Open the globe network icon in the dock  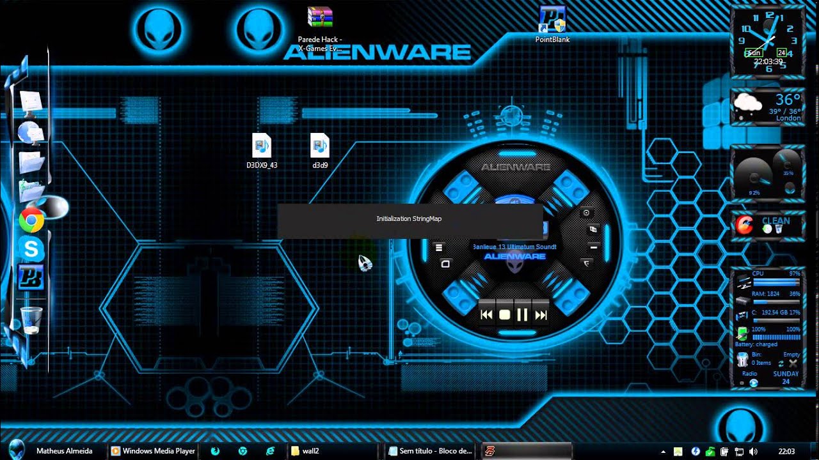(30, 132)
